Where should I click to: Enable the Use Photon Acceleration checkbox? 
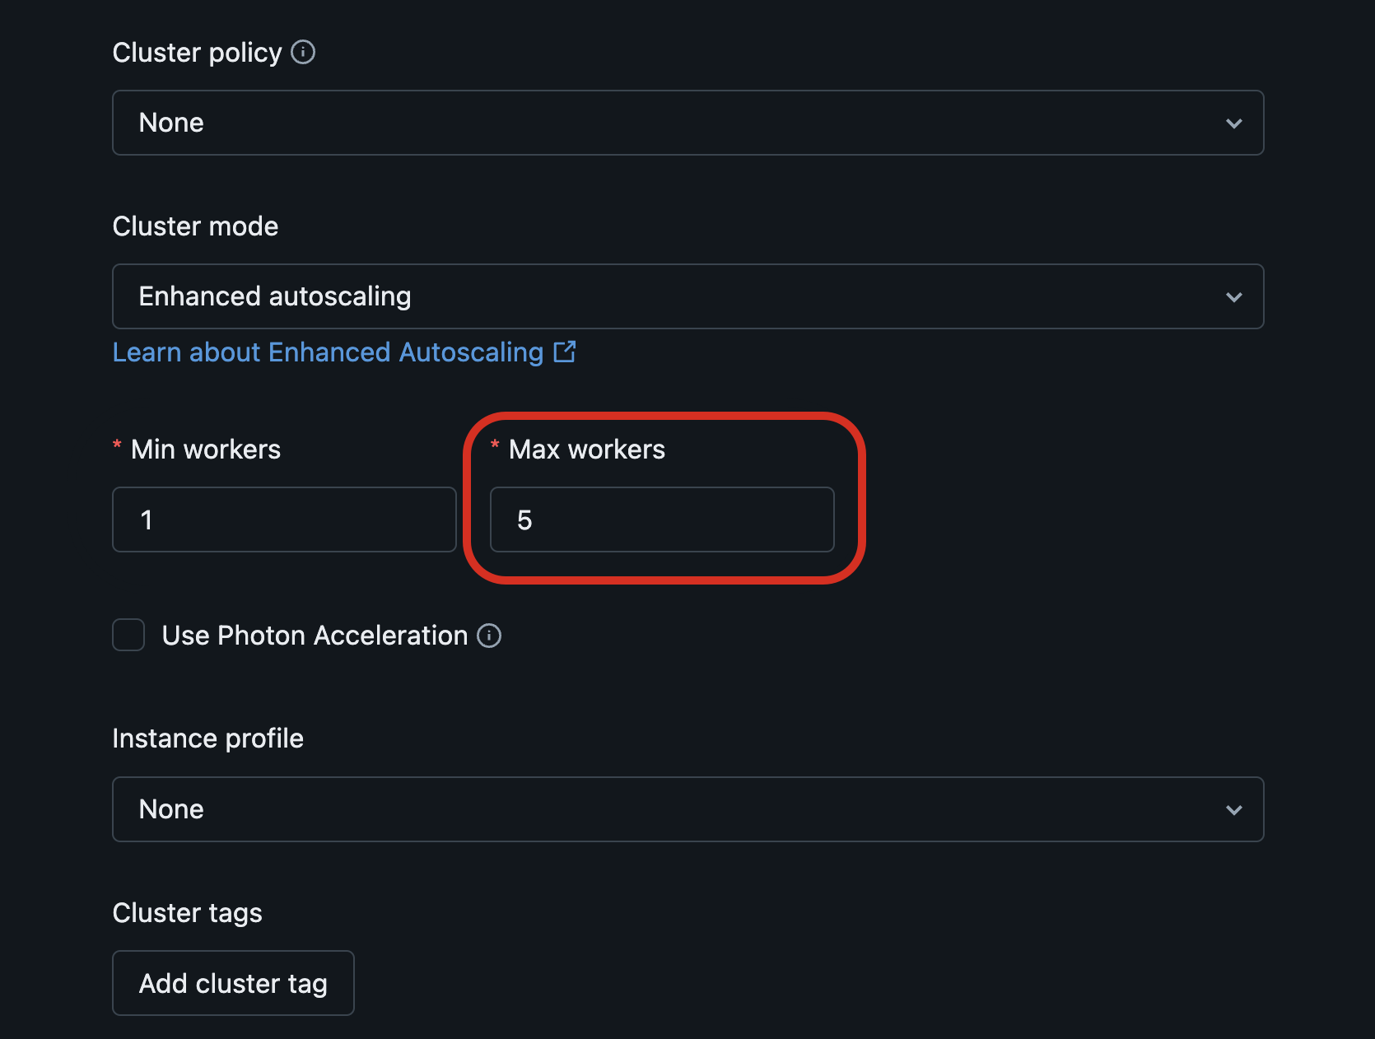point(128,635)
